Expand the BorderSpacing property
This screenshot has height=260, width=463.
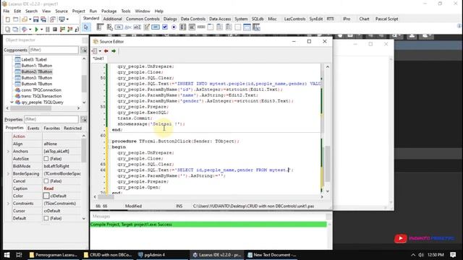click(8, 173)
